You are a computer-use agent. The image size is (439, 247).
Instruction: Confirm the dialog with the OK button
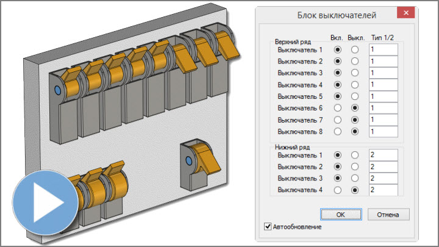(x=340, y=214)
